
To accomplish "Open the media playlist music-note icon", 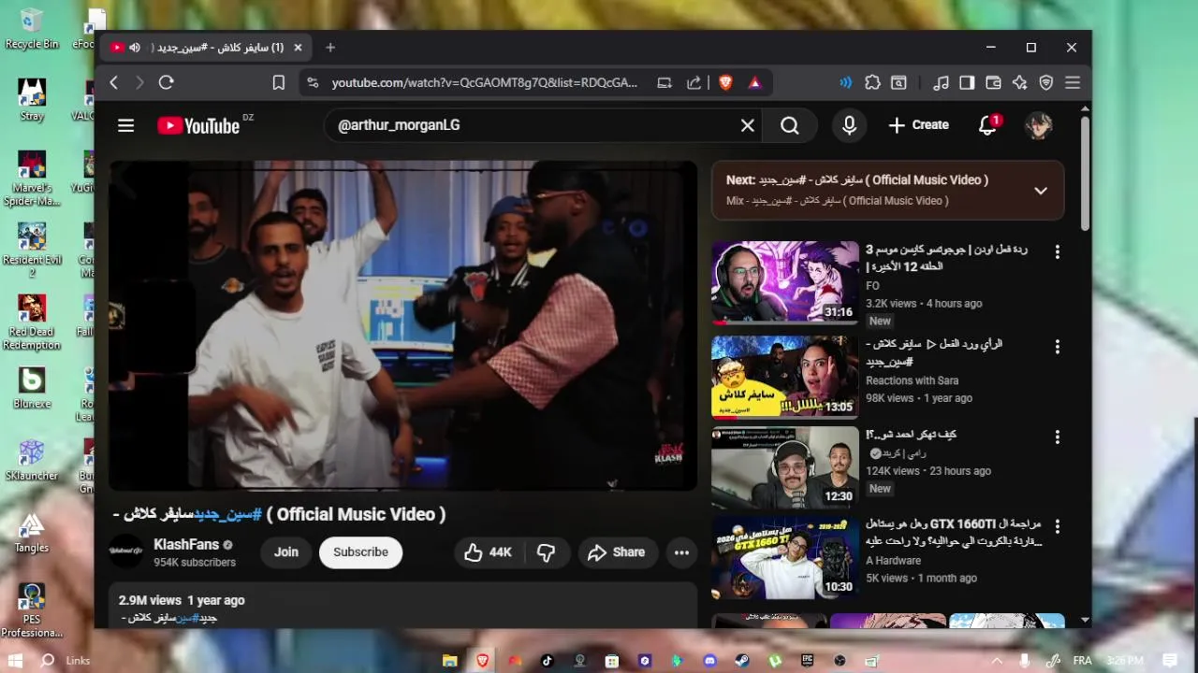I will pos(942,82).
